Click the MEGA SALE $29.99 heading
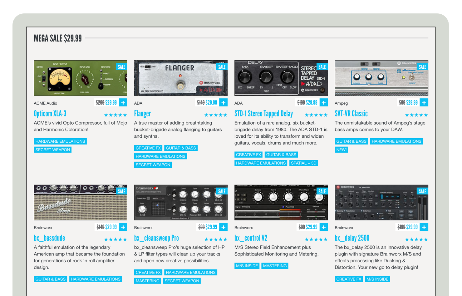Image resolution: width=462 pixels, height=296 pixels. (58, 38)
